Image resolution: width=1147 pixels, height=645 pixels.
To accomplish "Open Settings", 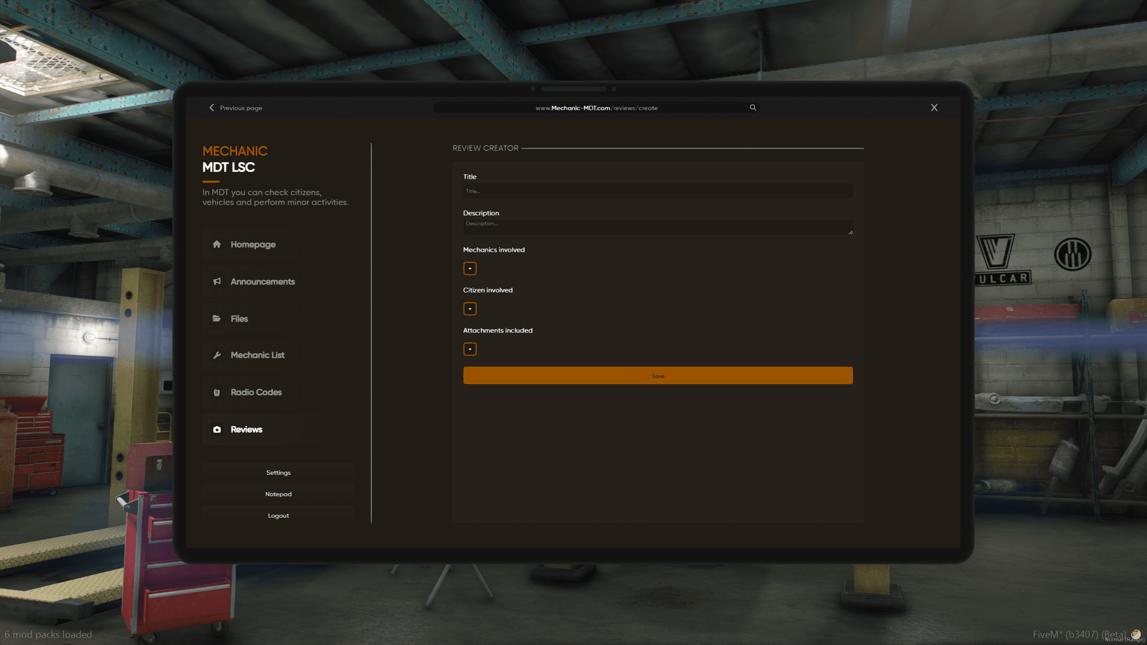I will coord(278,473).
